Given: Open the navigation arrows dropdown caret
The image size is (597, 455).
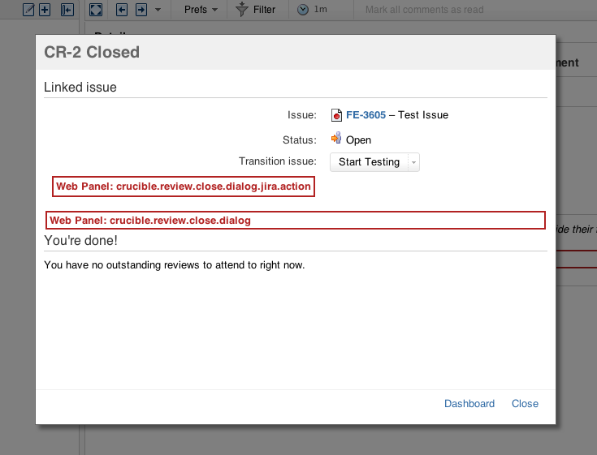Looking at the screenshot, I should coord(158,10).
